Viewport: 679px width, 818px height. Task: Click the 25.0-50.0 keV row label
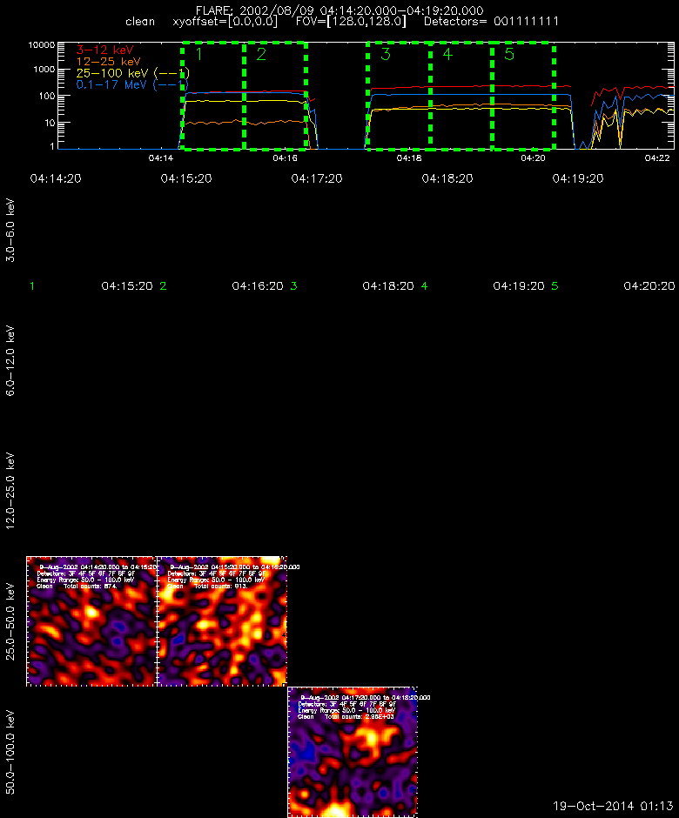tap(10, 621)
